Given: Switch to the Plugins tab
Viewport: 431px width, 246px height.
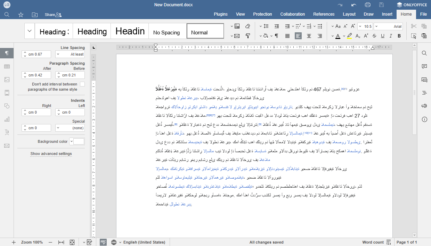Looking at the screenshot, I should 221,14.
